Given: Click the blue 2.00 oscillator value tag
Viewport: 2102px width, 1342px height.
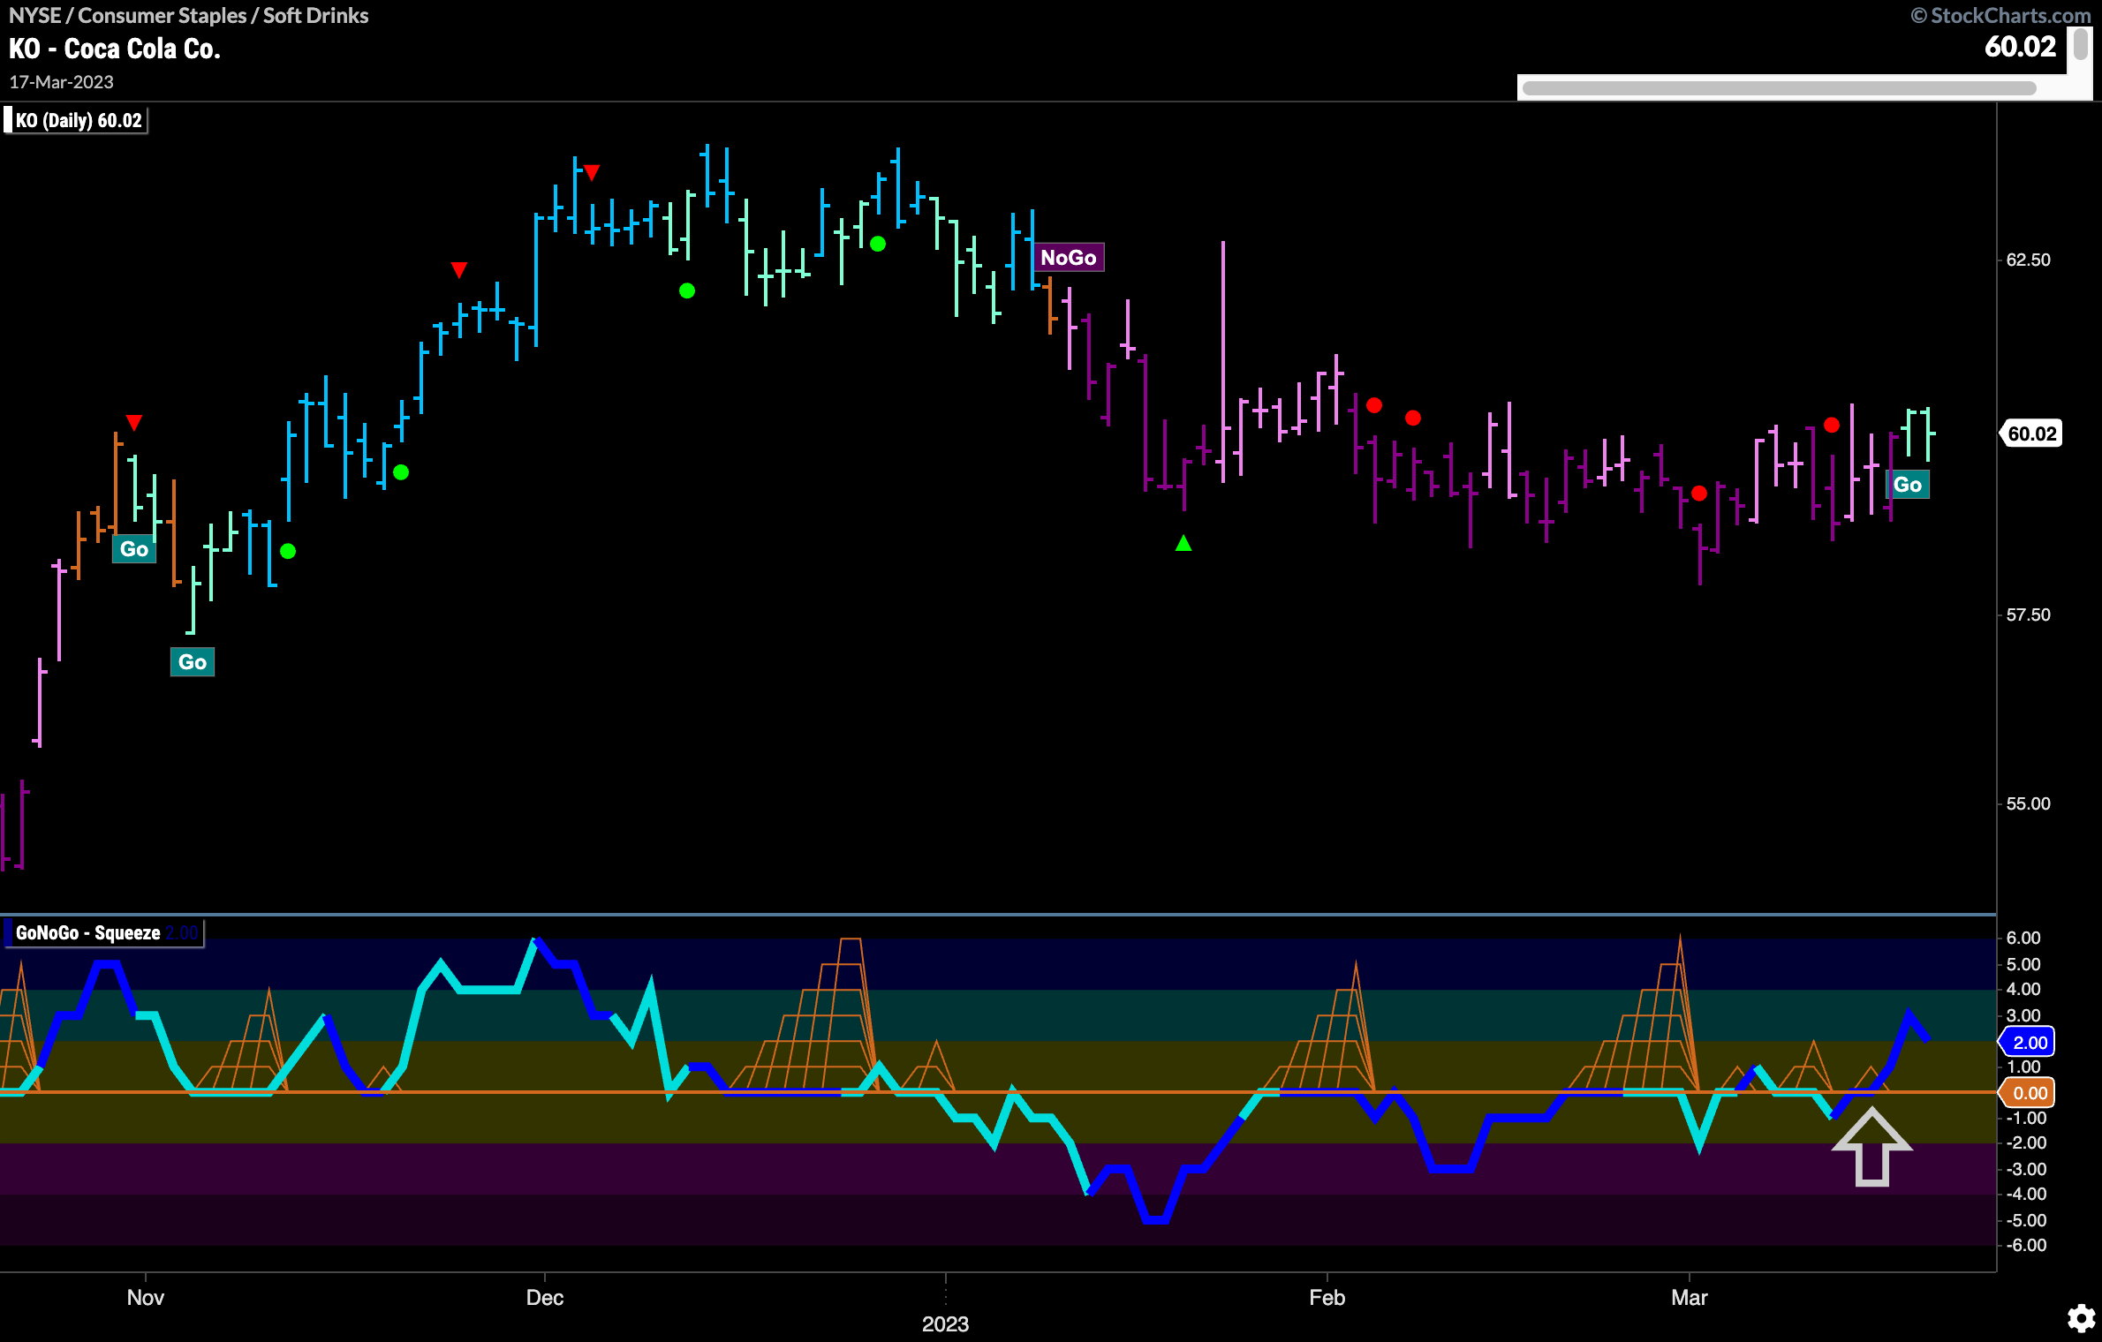Looking at the screenshot, I should pos(2029,1042).
